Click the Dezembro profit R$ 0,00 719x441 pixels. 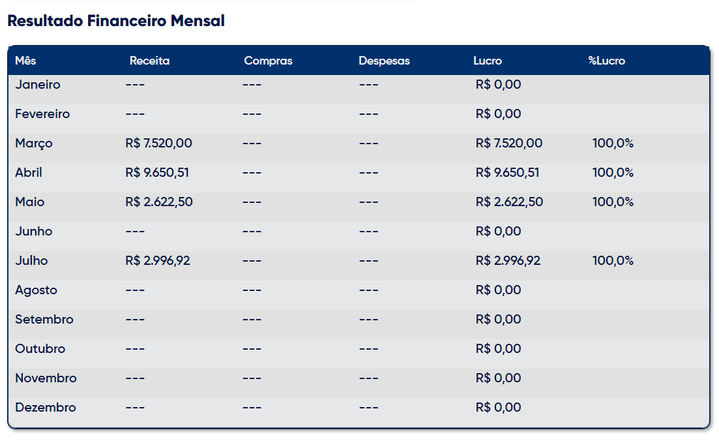tap(498, 408)
